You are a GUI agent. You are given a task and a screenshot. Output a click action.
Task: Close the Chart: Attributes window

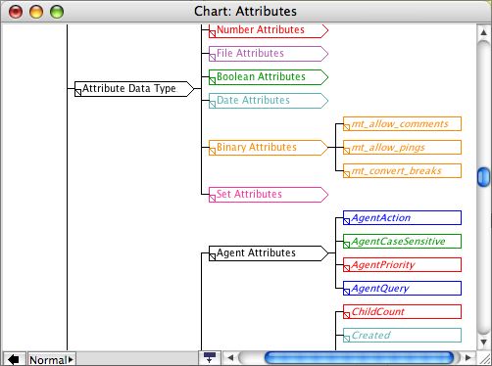16,12
